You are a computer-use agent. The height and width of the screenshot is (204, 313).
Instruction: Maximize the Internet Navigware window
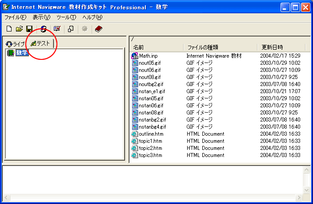(x=295, y=8)
